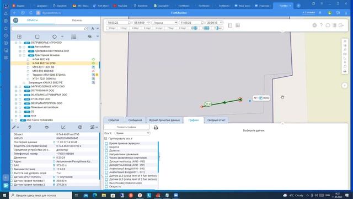The width and height of the screenshot is (353, 199).
Task: Click red status icon of МТЗ-892 4868 КВ
Action: click(x=93, y=71)
